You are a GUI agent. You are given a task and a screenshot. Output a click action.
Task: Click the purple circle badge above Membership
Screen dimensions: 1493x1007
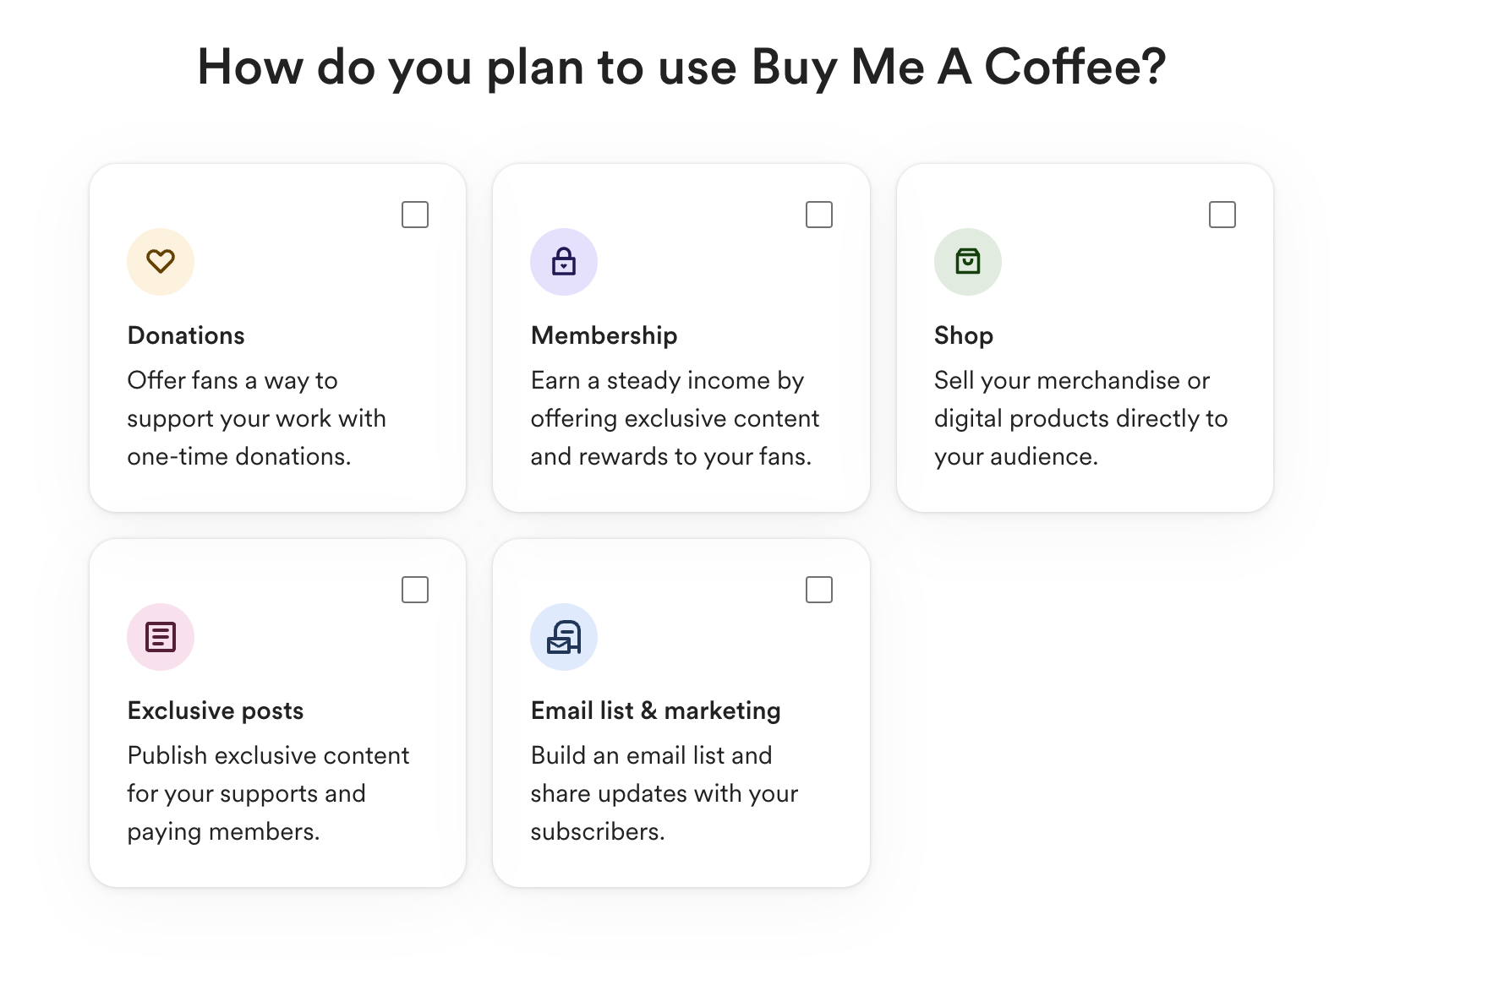(x=564, y=262)
